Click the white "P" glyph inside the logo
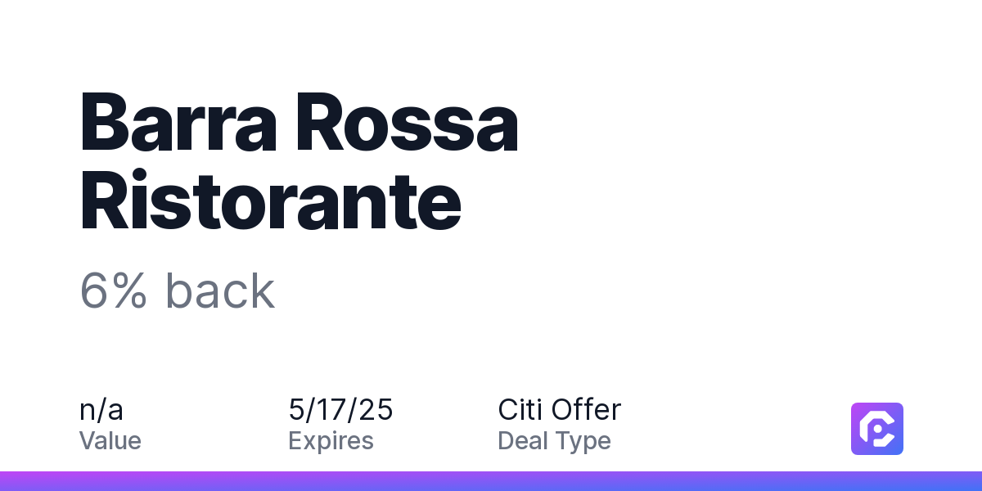The image size is (982, 491). (877, 429)
